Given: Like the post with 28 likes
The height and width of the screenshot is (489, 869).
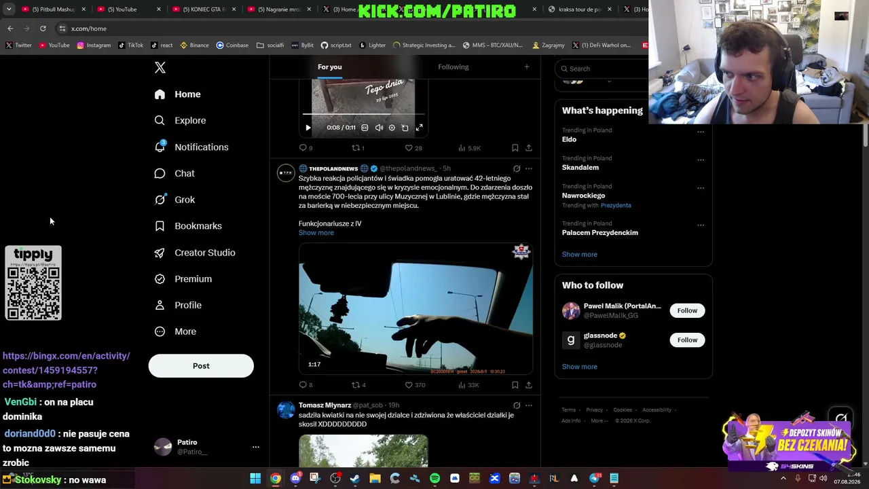Looking at the screenshot, I should [413, 147].
